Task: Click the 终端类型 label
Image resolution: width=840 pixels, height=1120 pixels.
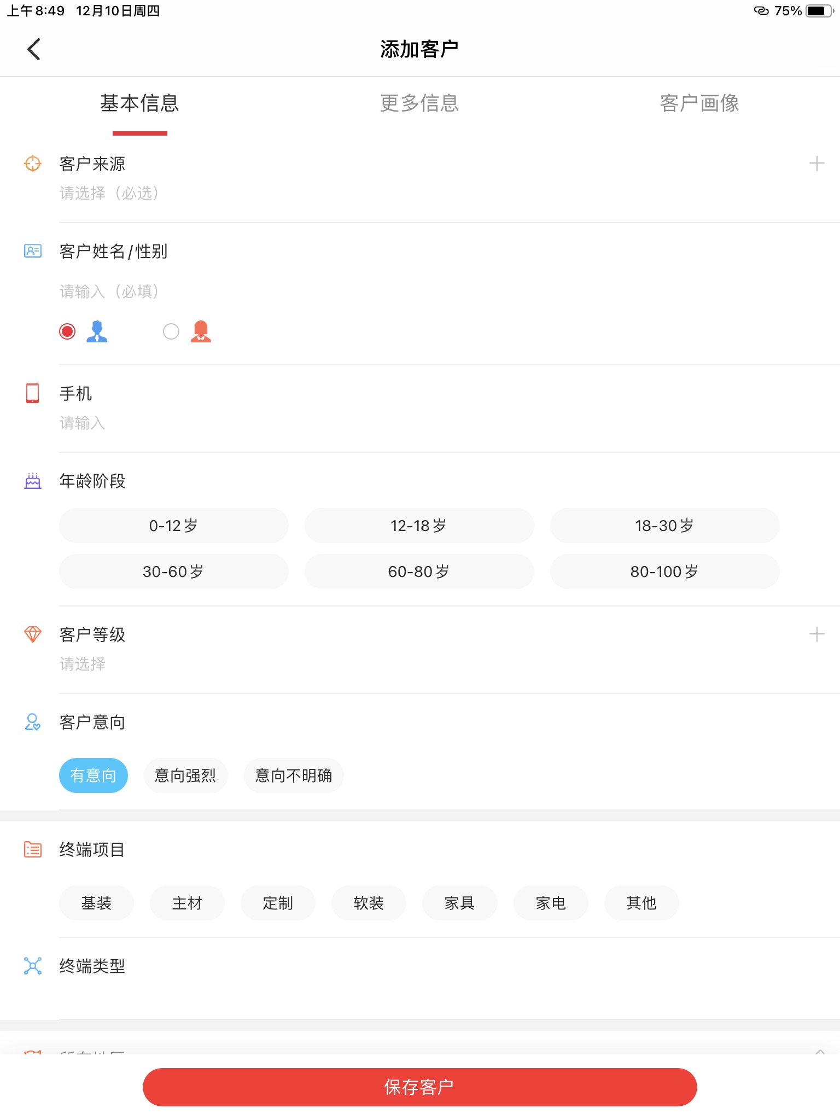Action: point(92,966)
